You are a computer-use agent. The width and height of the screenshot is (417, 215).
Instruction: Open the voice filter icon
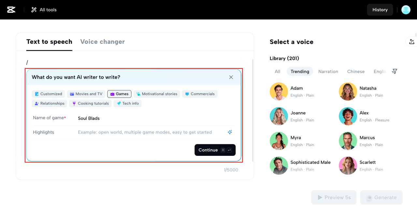(395, 71)
